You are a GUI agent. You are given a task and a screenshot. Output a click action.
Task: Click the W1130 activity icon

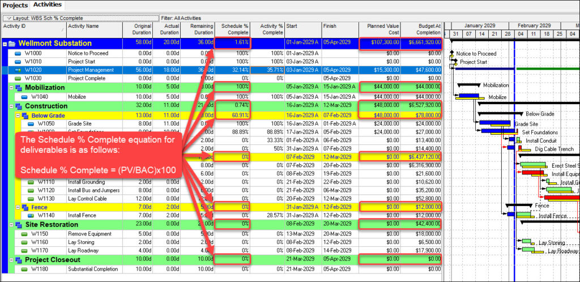(x=31, y=198)
